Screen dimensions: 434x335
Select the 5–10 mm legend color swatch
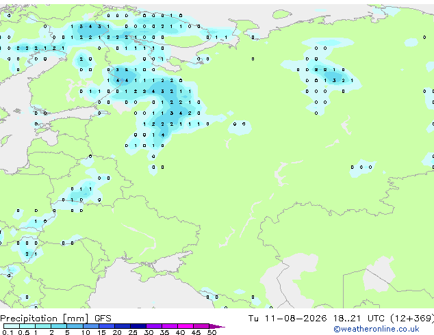click(75, 326)
